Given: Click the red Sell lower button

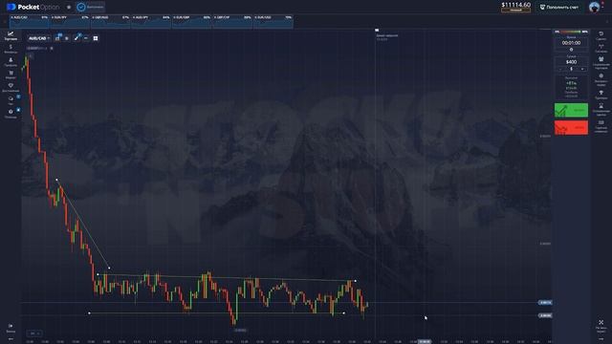Looking at the screenshot, I should pos(571,127).
